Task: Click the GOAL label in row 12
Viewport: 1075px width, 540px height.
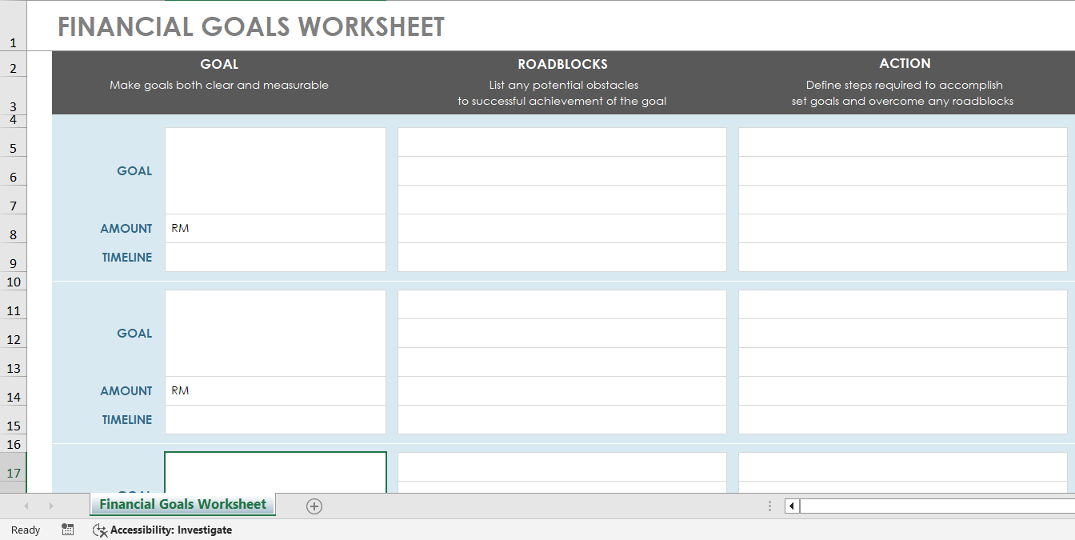Action: (134, 334)
